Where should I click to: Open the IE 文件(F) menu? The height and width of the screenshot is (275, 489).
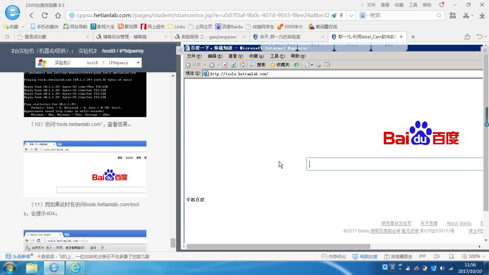[x=194, y=56]
